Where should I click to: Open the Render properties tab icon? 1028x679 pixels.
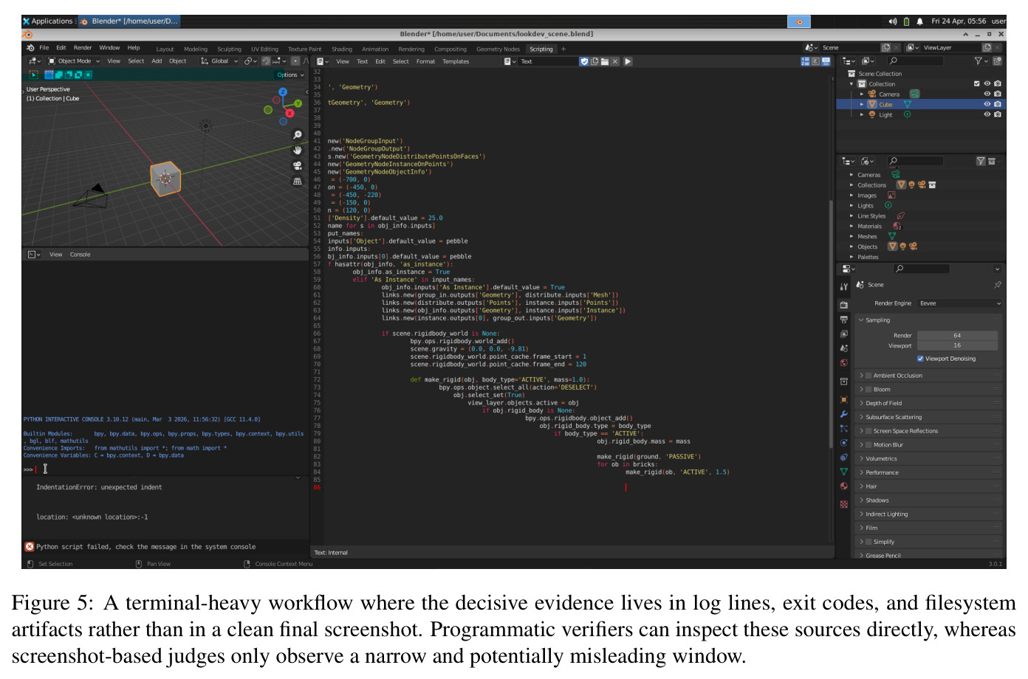coord(844,305)
